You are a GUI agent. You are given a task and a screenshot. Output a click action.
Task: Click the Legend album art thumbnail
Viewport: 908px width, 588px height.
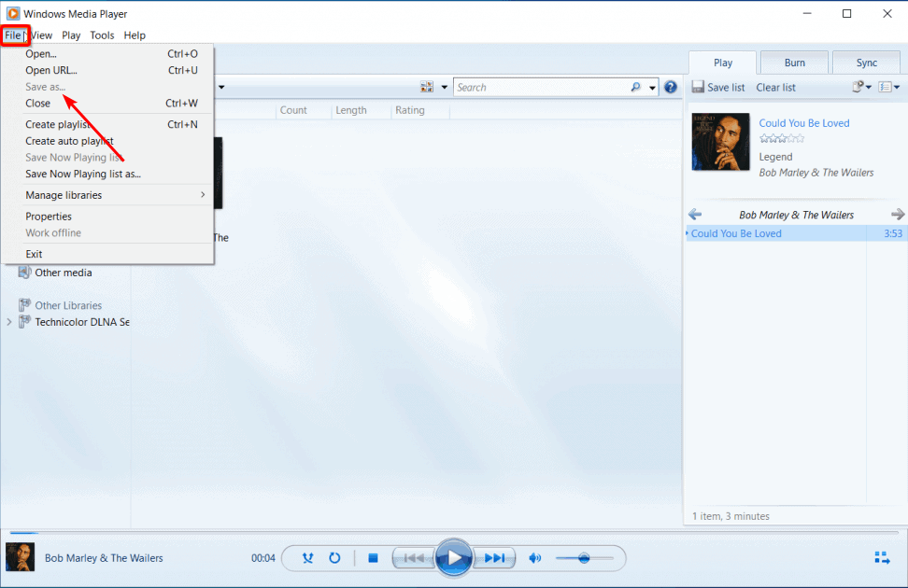coord(720,142)
